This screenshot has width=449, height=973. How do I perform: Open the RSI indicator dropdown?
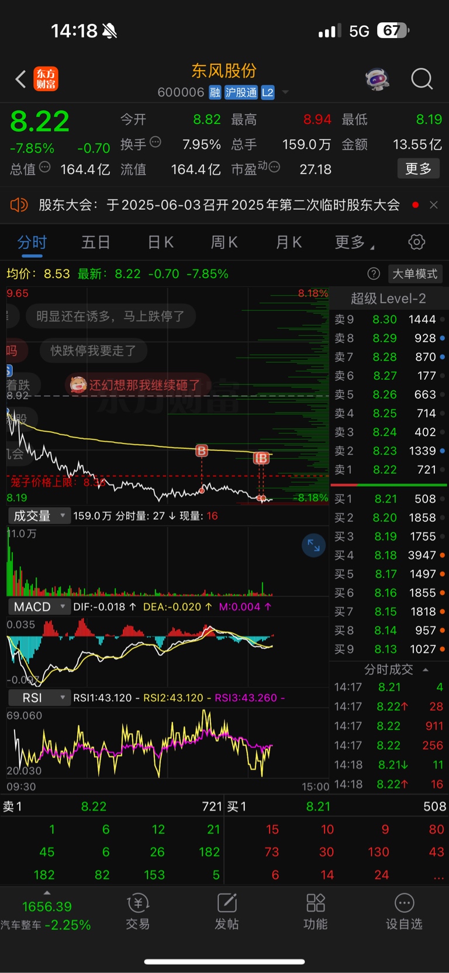39,698
